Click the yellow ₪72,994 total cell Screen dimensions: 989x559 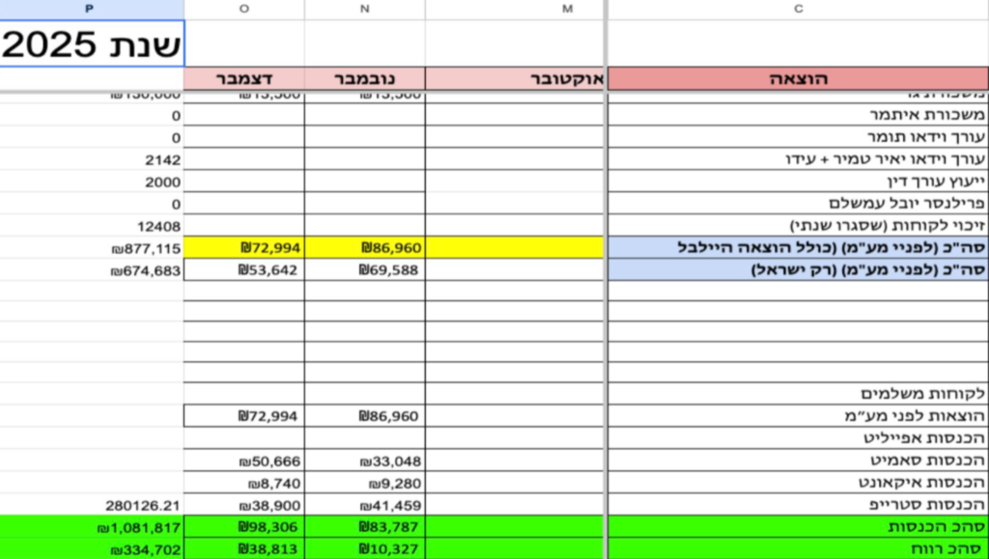(x=243, y=248)
